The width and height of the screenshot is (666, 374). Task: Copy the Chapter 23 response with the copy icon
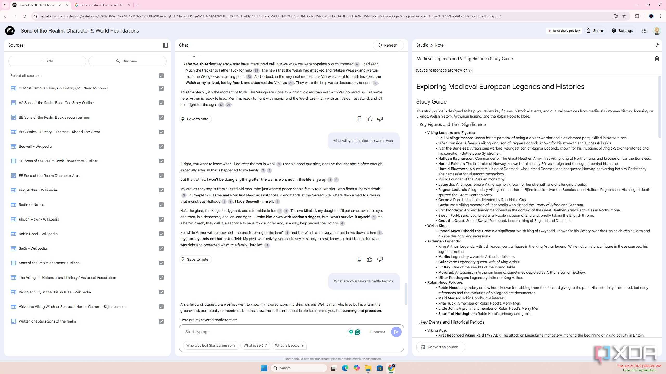[x=359, y=119]
